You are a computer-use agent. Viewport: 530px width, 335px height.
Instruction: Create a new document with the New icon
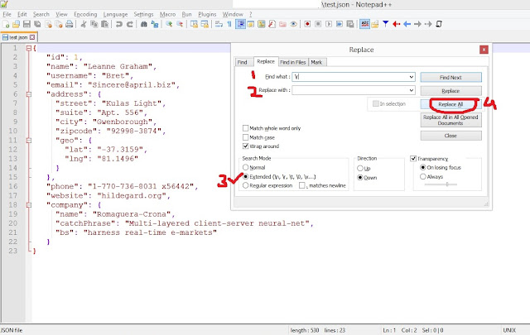pyautogui.click(x=6, y=24)
